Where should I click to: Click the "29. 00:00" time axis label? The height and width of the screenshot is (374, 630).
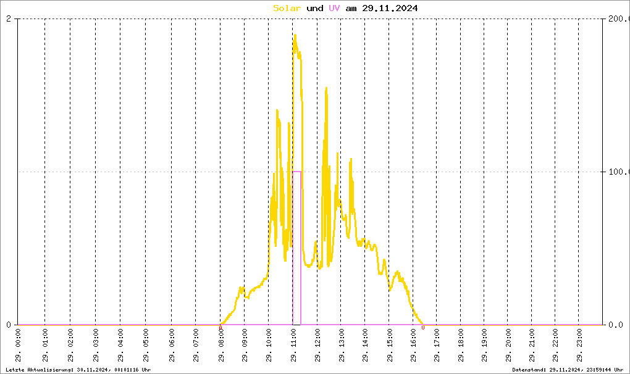click(x=18, y=345)
